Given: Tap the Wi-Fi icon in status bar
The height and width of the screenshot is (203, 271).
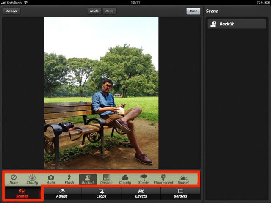Looking at the screenshot, I should 26,3.
